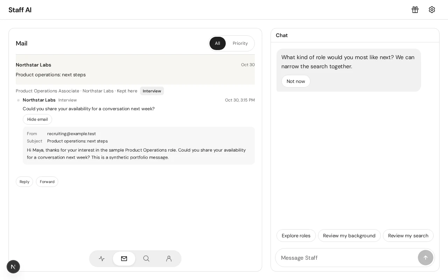Switch to the activity pulse tab
The height and width of the screenshot is (280, 448).
[x=102, y=259]
